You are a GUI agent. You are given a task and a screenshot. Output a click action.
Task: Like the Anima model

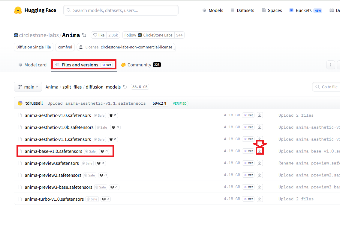tap(99, 35)
